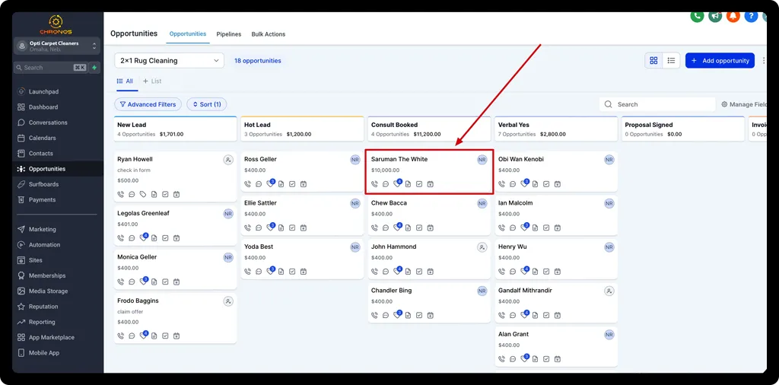The image size is (779, 385).
Task: Add a new List tab
Action: (152, 81)
